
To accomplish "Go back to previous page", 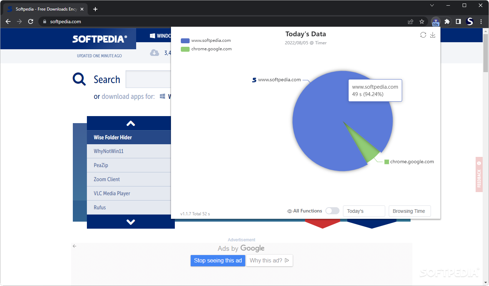I will tap(8, 21).
